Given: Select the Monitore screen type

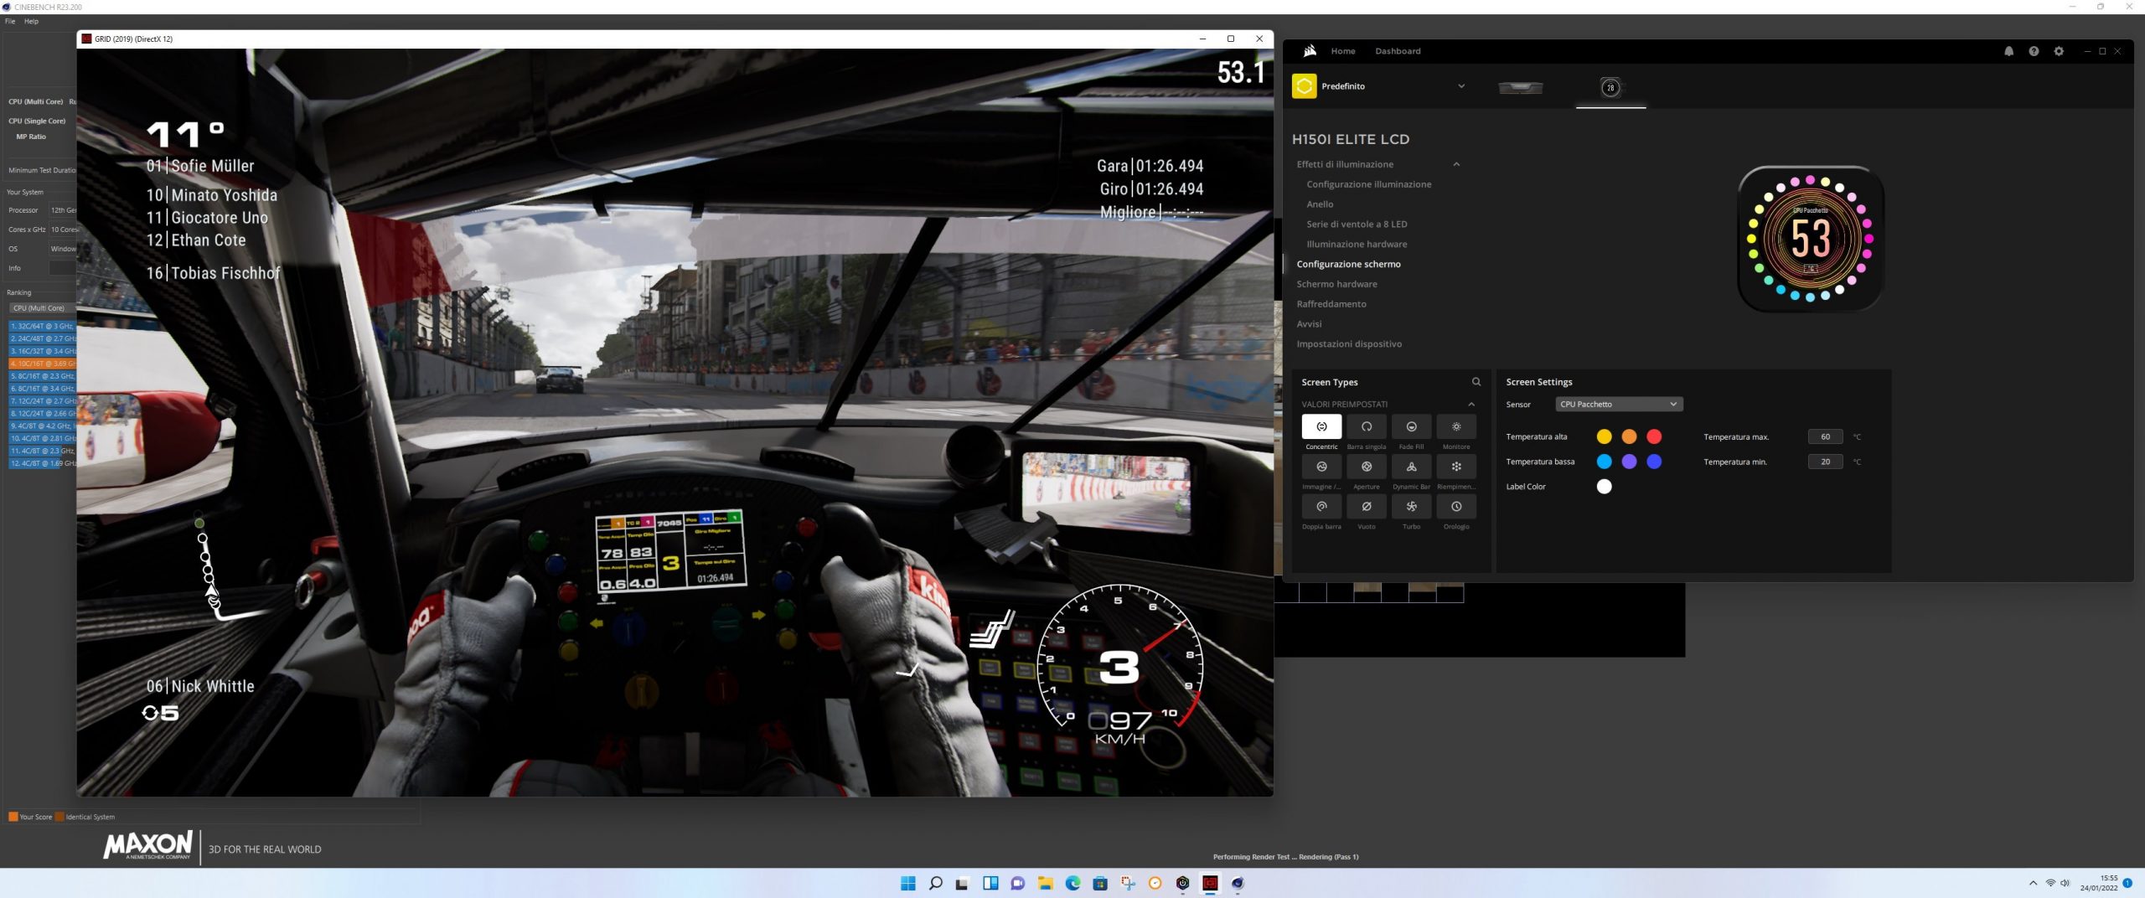Looking at the screenshot, I should [x=1456, y=426].
